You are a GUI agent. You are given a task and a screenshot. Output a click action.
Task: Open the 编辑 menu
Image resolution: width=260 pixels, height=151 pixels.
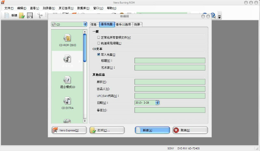[22, 8]
